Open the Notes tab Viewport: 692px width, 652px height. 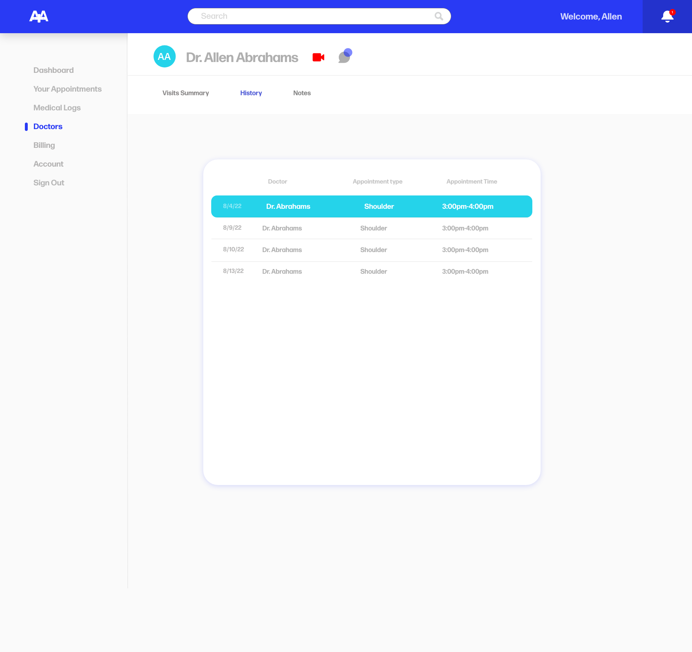302,93
